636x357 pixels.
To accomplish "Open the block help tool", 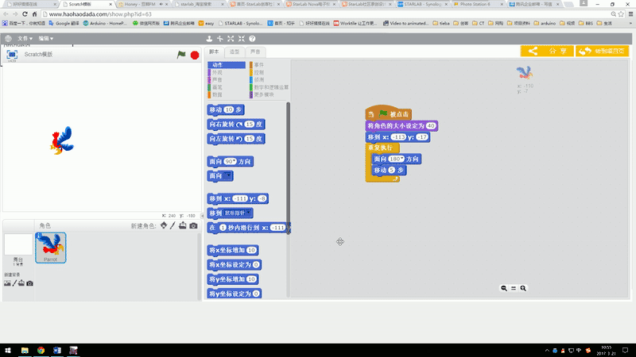I will 252,38.
